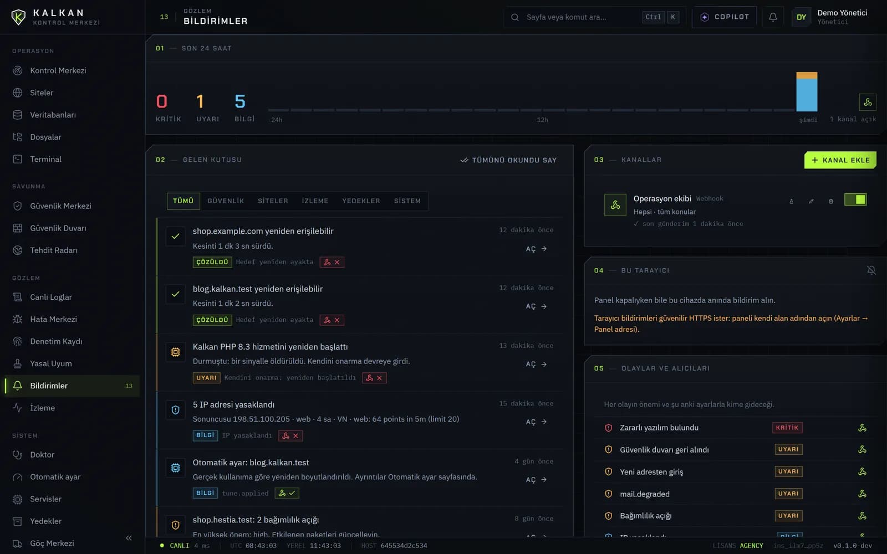The width and height of the screenshot is (887, 554).
Task: Switch to the Güvenlik inbox tab
Action: [x=226, y=201]
